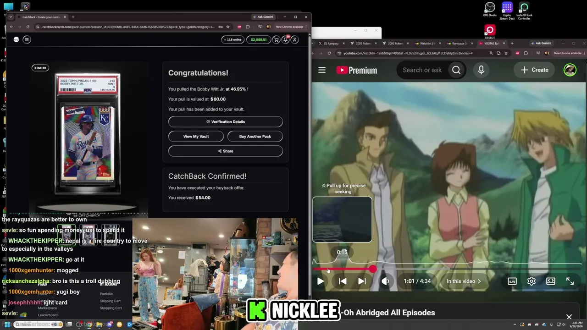Open Extensions in the YouTube window toolbar
This screenshot has width=587, height=330.
click(x=526, y=53)
